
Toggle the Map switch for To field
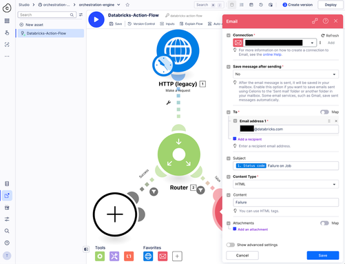coord(324,112)
